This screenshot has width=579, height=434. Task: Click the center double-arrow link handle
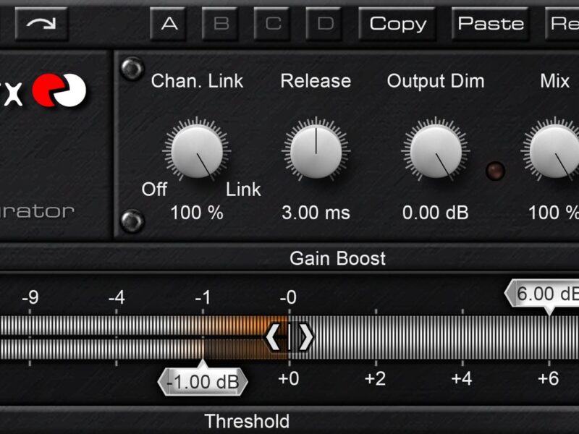click(x=289, y=337)
